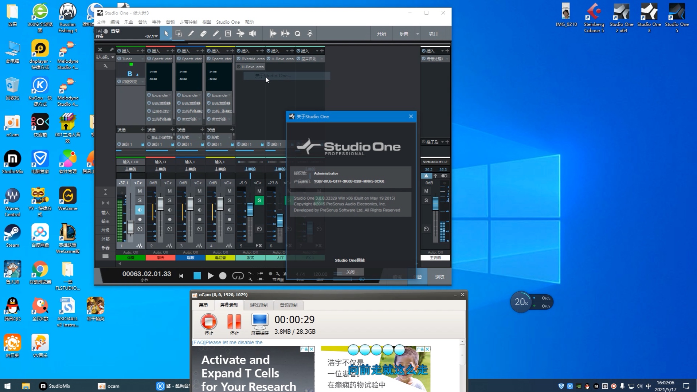The height and width of the screenshot is (392, 697).
Task: Select the Paint pencil tool
Action: (x=216, y=34)
